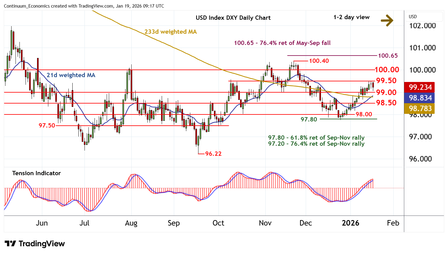Select the blue 98.834 MA value tag

click(x=420, y=98)
